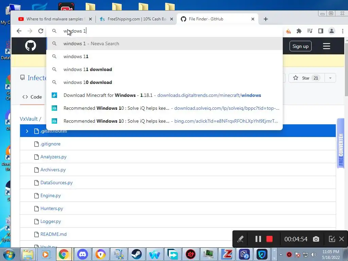This screenshot has width=348, height=261.
Task: Open the Logger.py file
Action: pyautogui.click(x=51, y=221)
